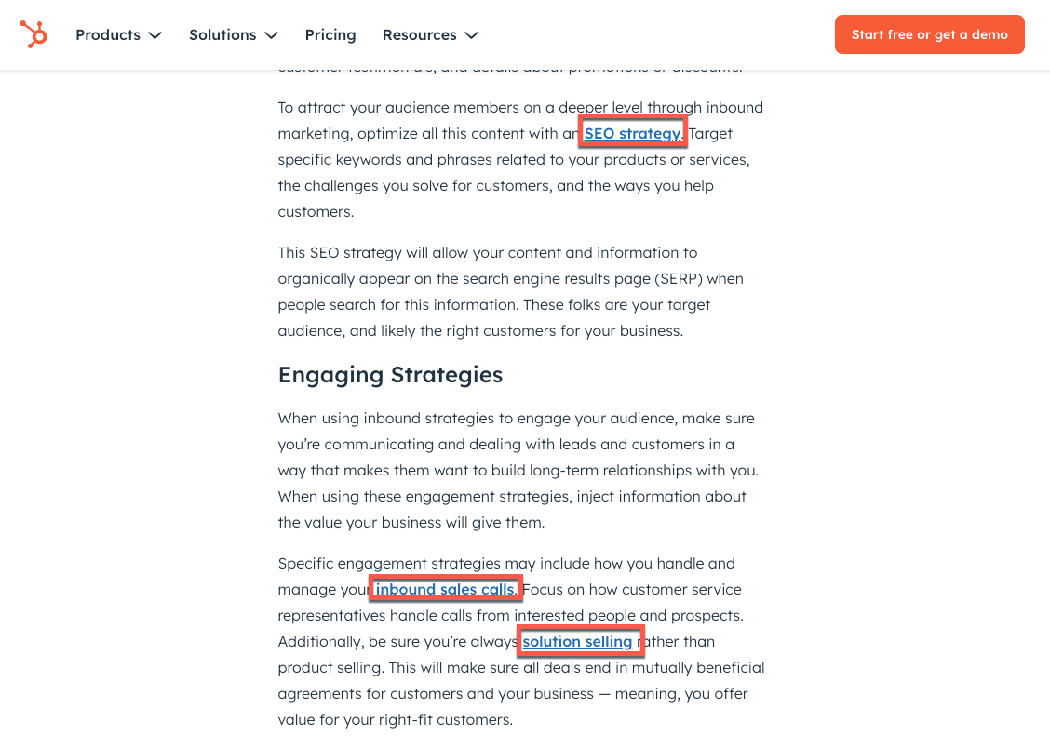Click the HubSpot sprocket logo
This screenshot has height=736, width=1050.
pos(34,34)
